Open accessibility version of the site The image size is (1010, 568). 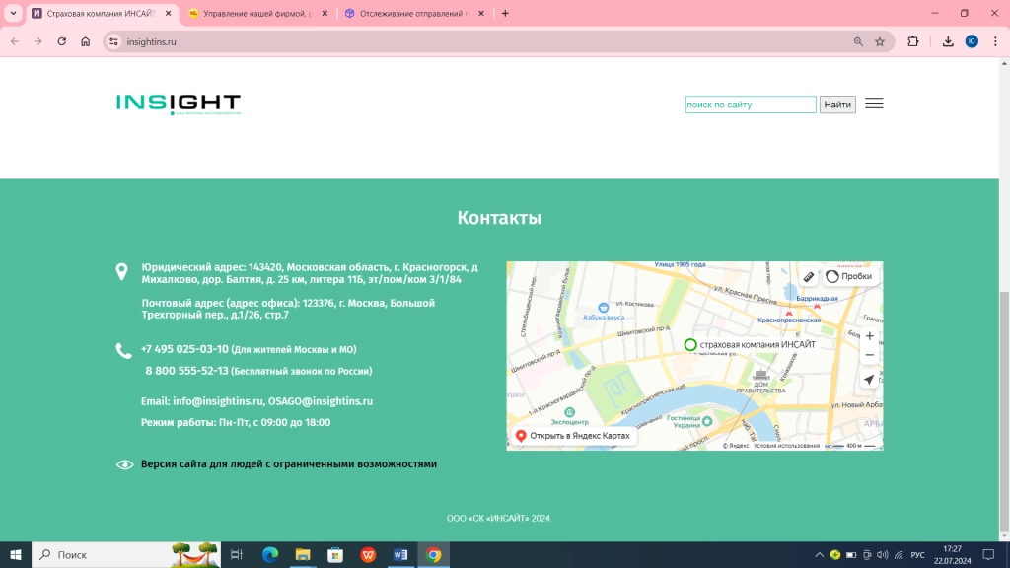point(289,464)
